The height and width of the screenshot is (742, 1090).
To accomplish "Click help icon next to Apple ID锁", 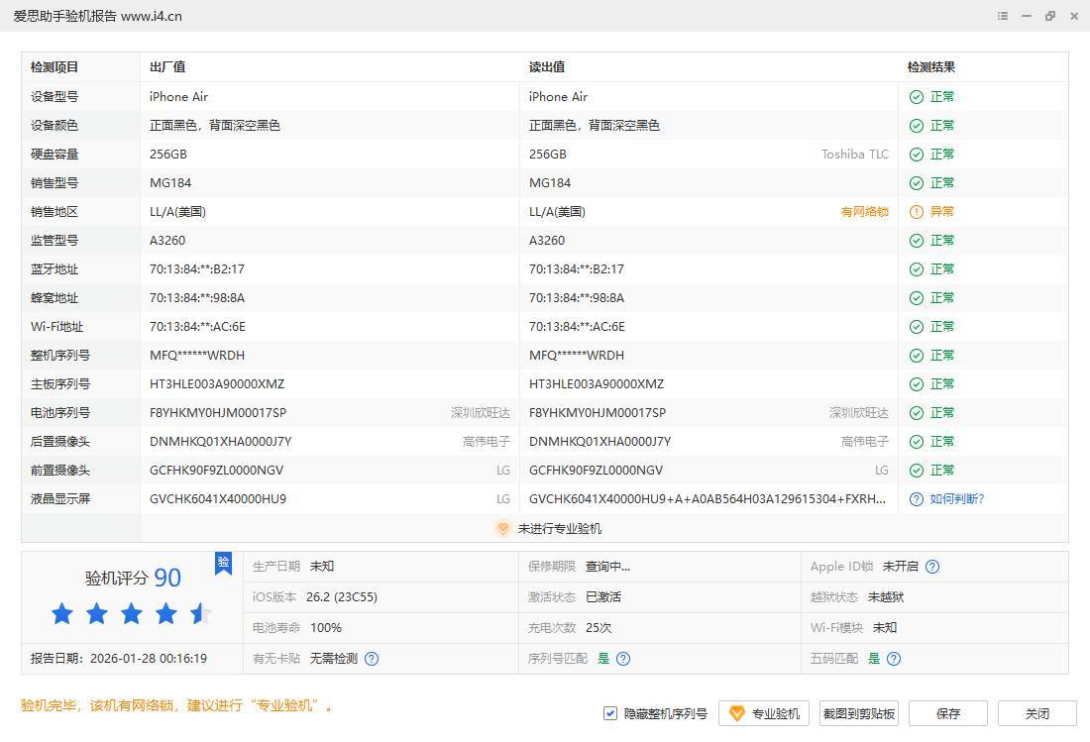I will pos(932,567).
